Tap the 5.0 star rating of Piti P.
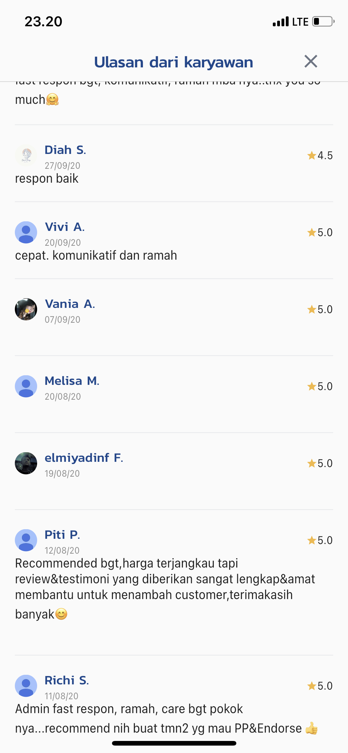348x753 pixels. pyautogui.click(x=320, y=540)
